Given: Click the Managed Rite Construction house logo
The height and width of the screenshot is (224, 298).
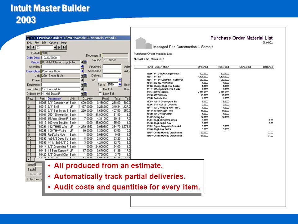Looking at the screenshot, I should tap(143, 43).
